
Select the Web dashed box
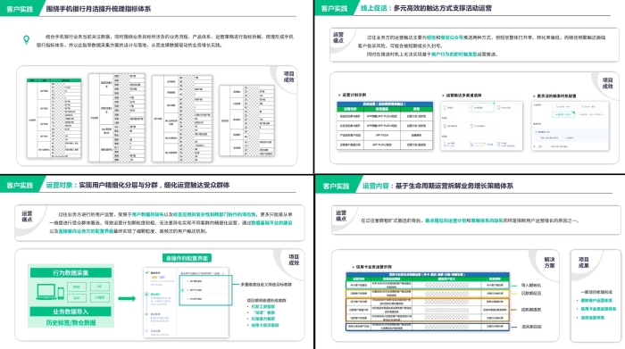[77, 287]
